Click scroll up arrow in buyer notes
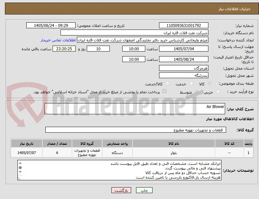Screen dimensions: 259x199 pyautogui.click(x=20, y=163)
